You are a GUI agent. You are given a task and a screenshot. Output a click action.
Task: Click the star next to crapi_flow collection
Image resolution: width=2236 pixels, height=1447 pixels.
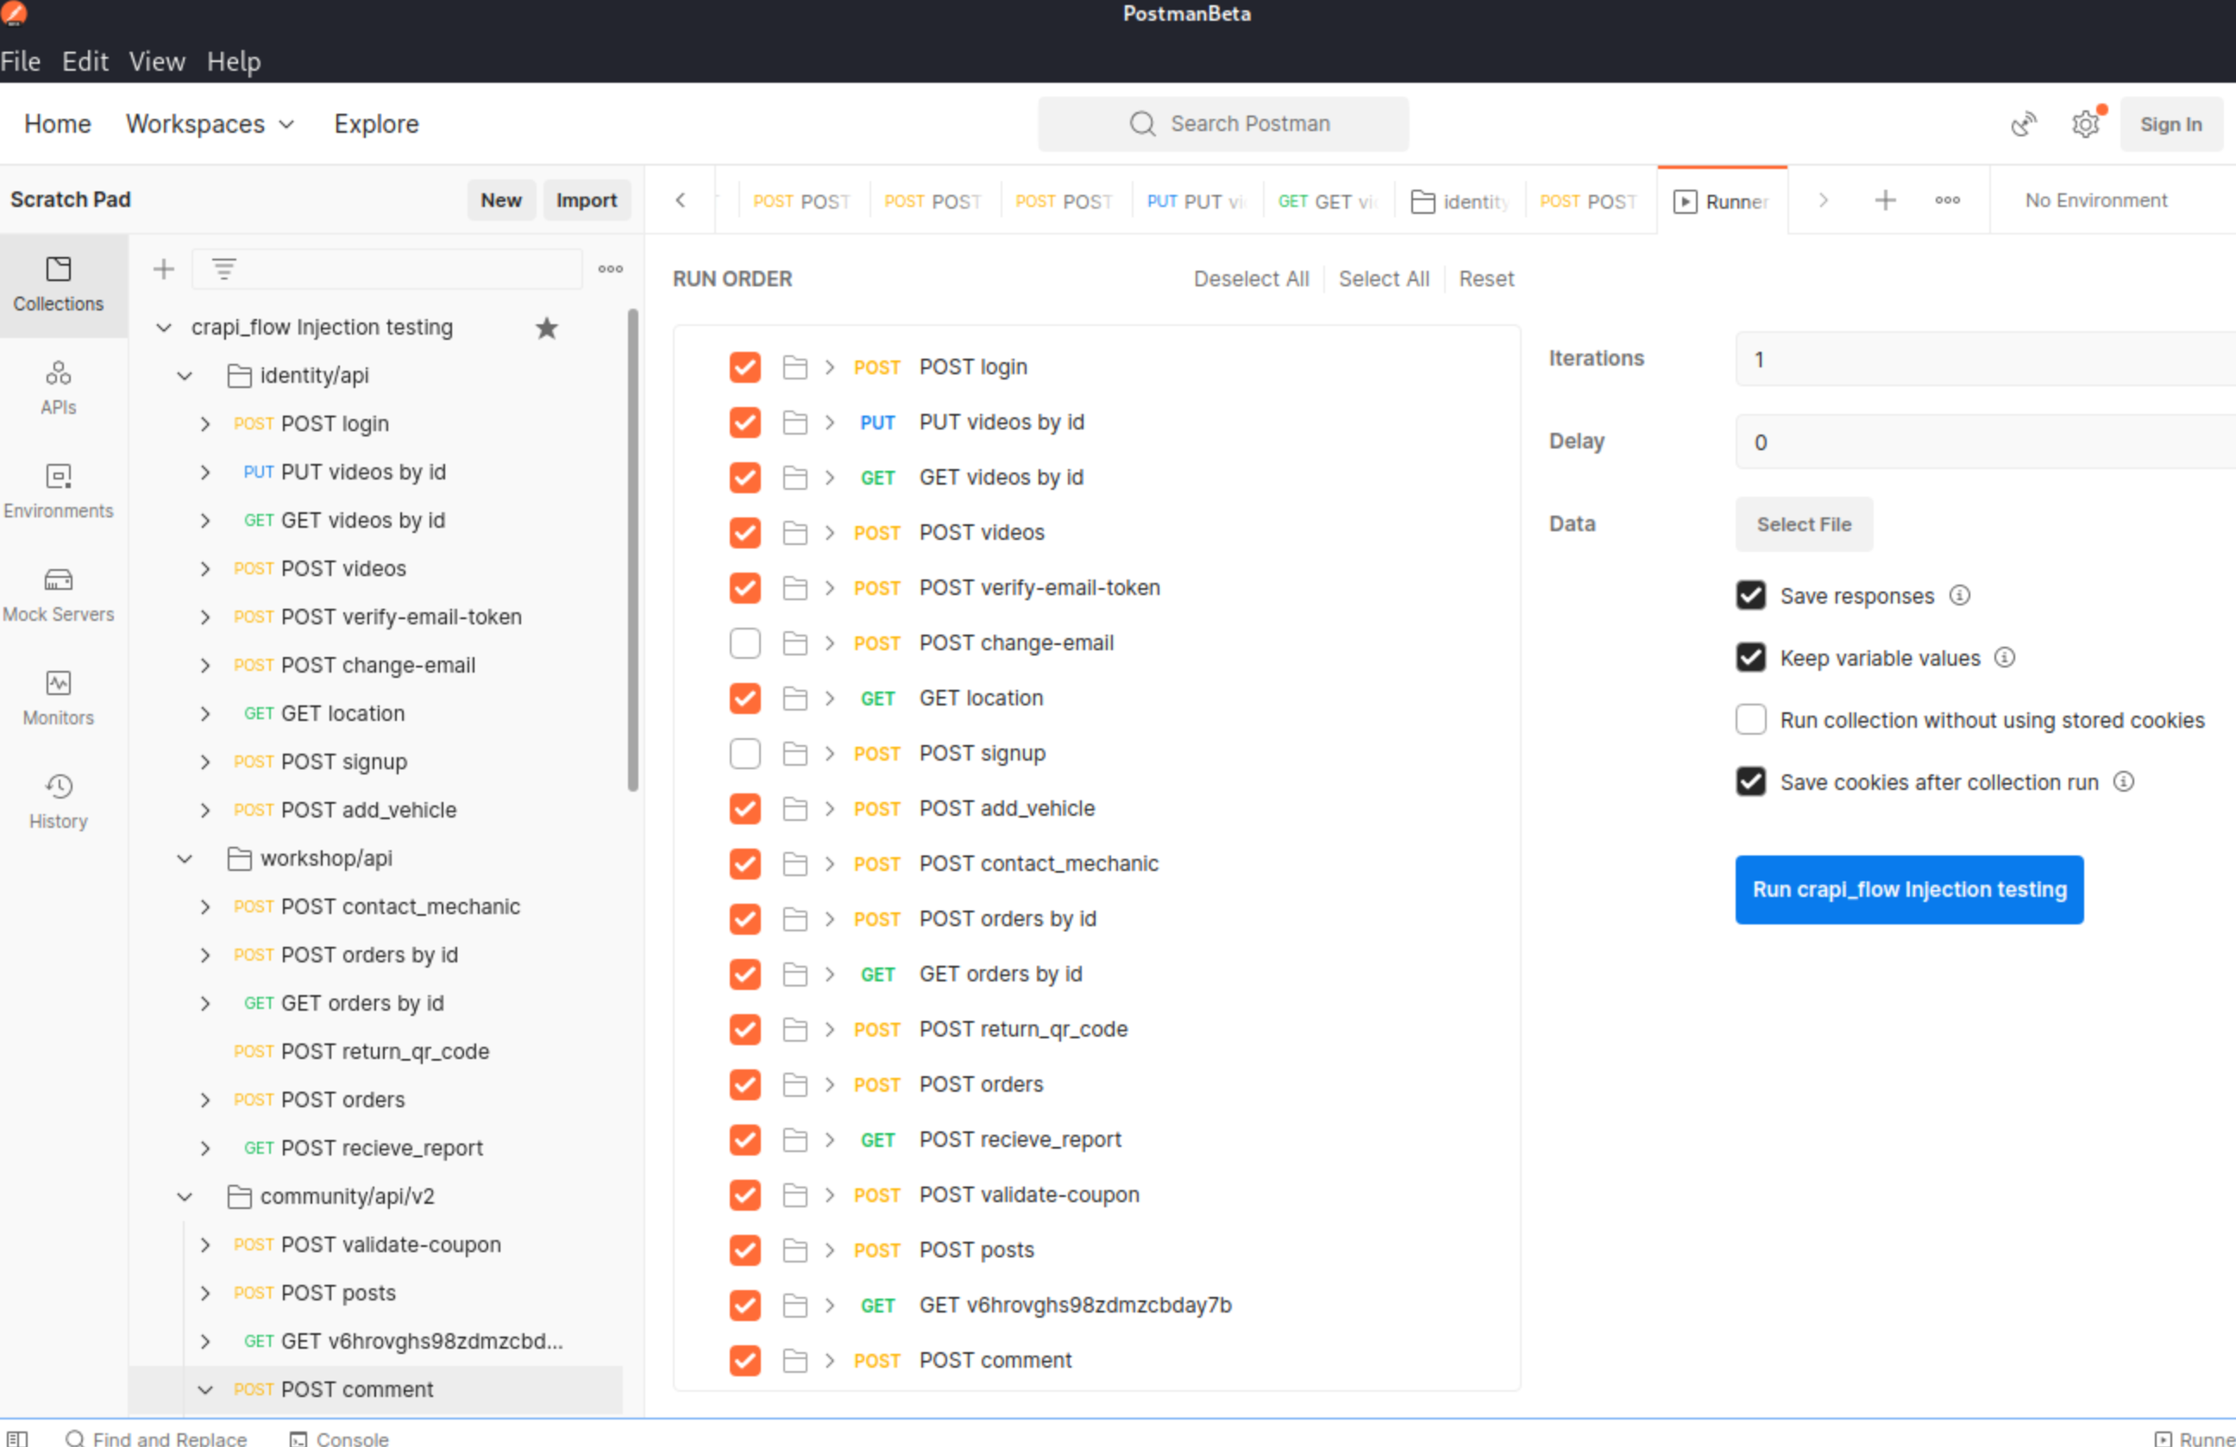(547, 328)
